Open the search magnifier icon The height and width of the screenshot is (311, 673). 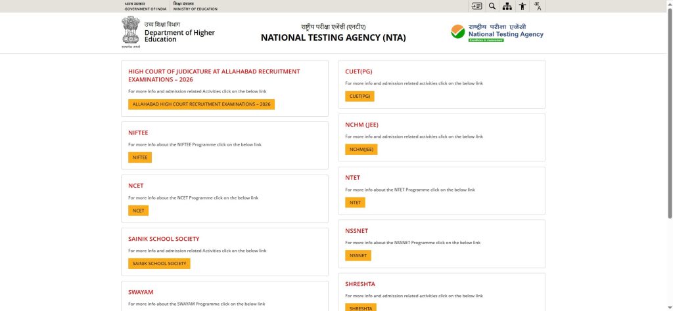(x=492, y=6)
